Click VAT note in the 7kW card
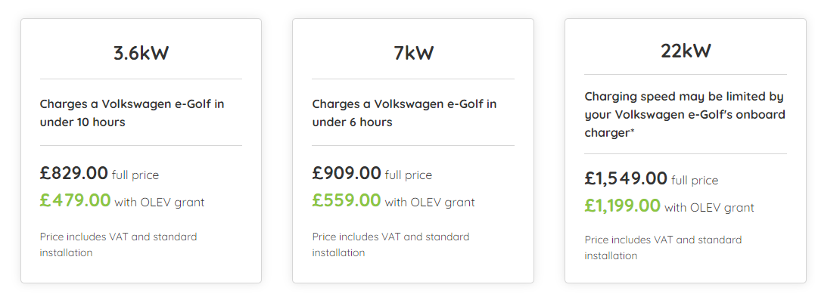 pyautogui.click(x=391, y=245)
